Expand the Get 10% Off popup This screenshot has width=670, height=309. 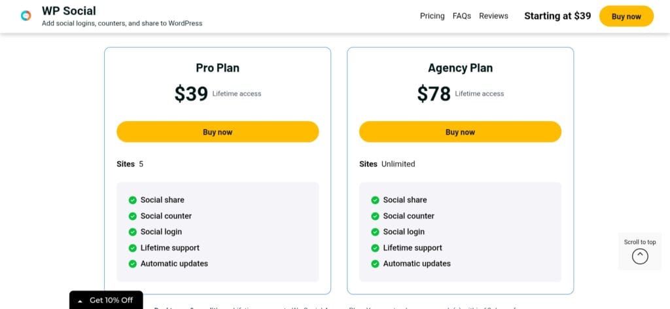pos(105,300)
